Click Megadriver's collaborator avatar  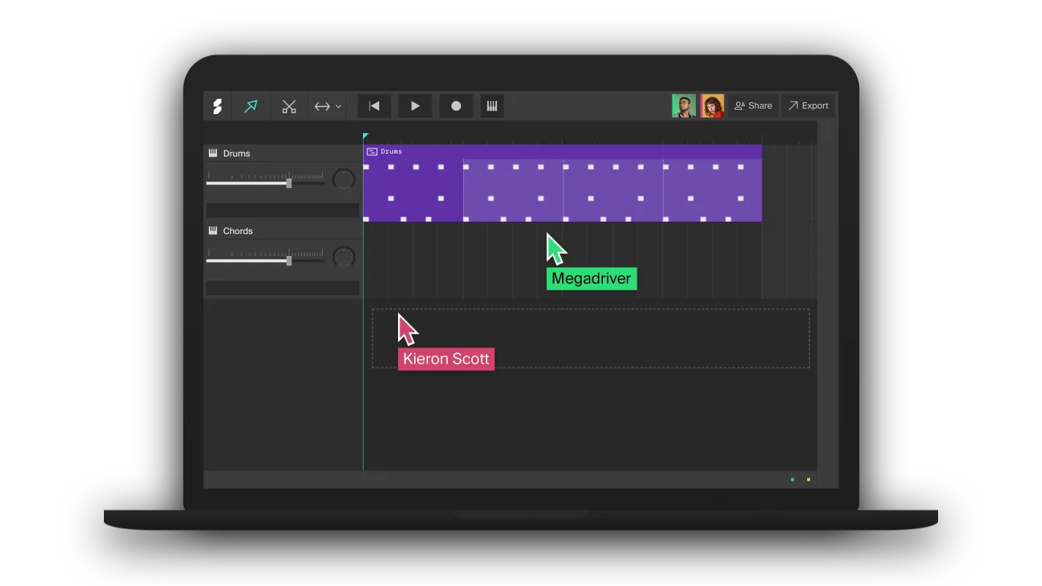683,105
